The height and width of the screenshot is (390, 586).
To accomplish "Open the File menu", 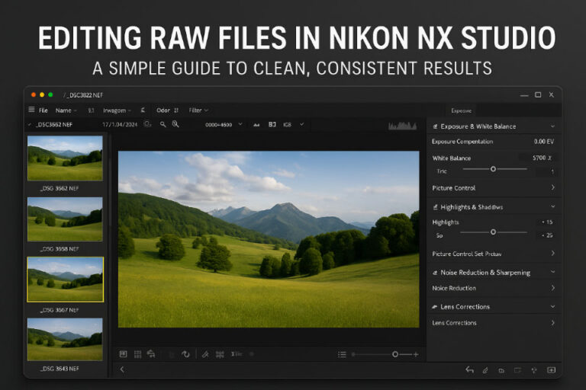I will [43, 110].
